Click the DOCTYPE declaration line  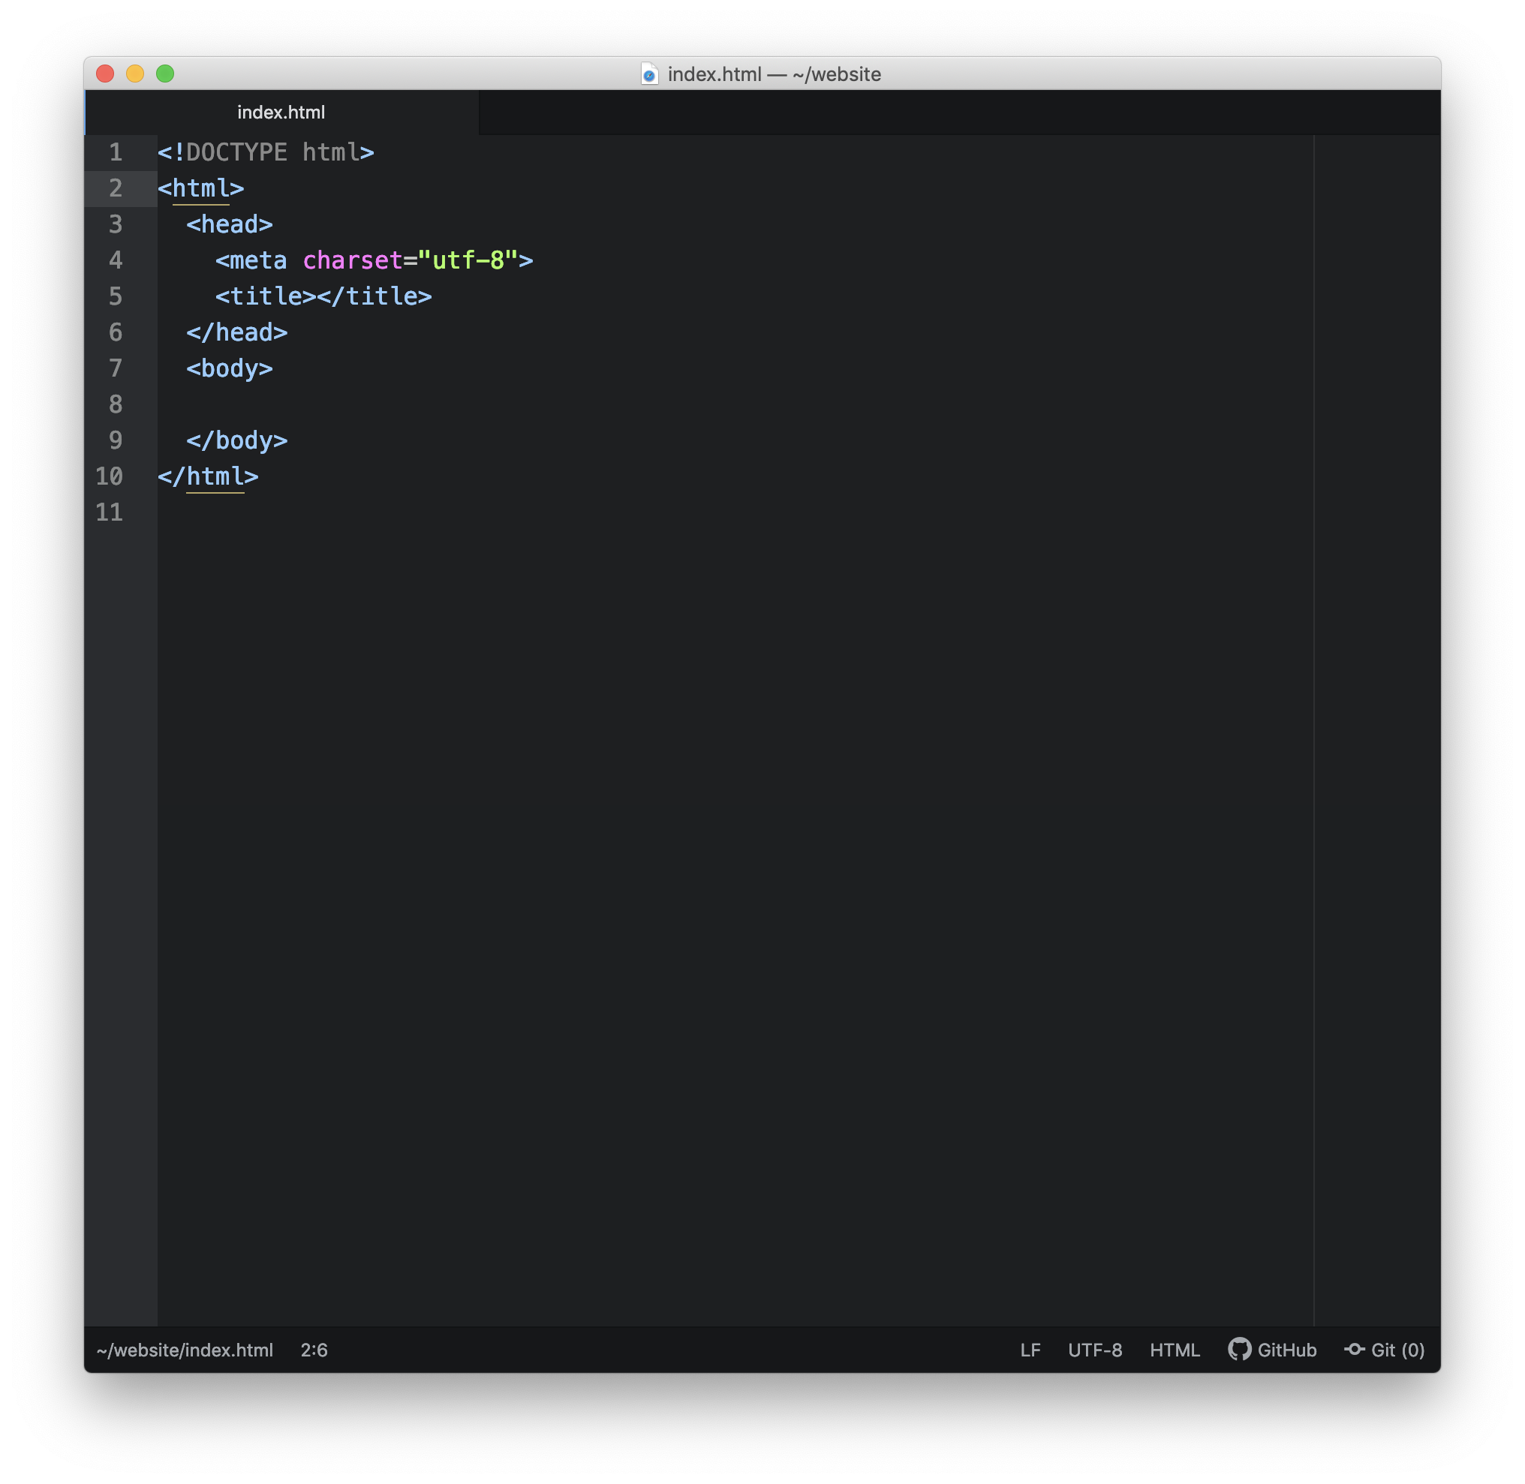tap(266, 152)
